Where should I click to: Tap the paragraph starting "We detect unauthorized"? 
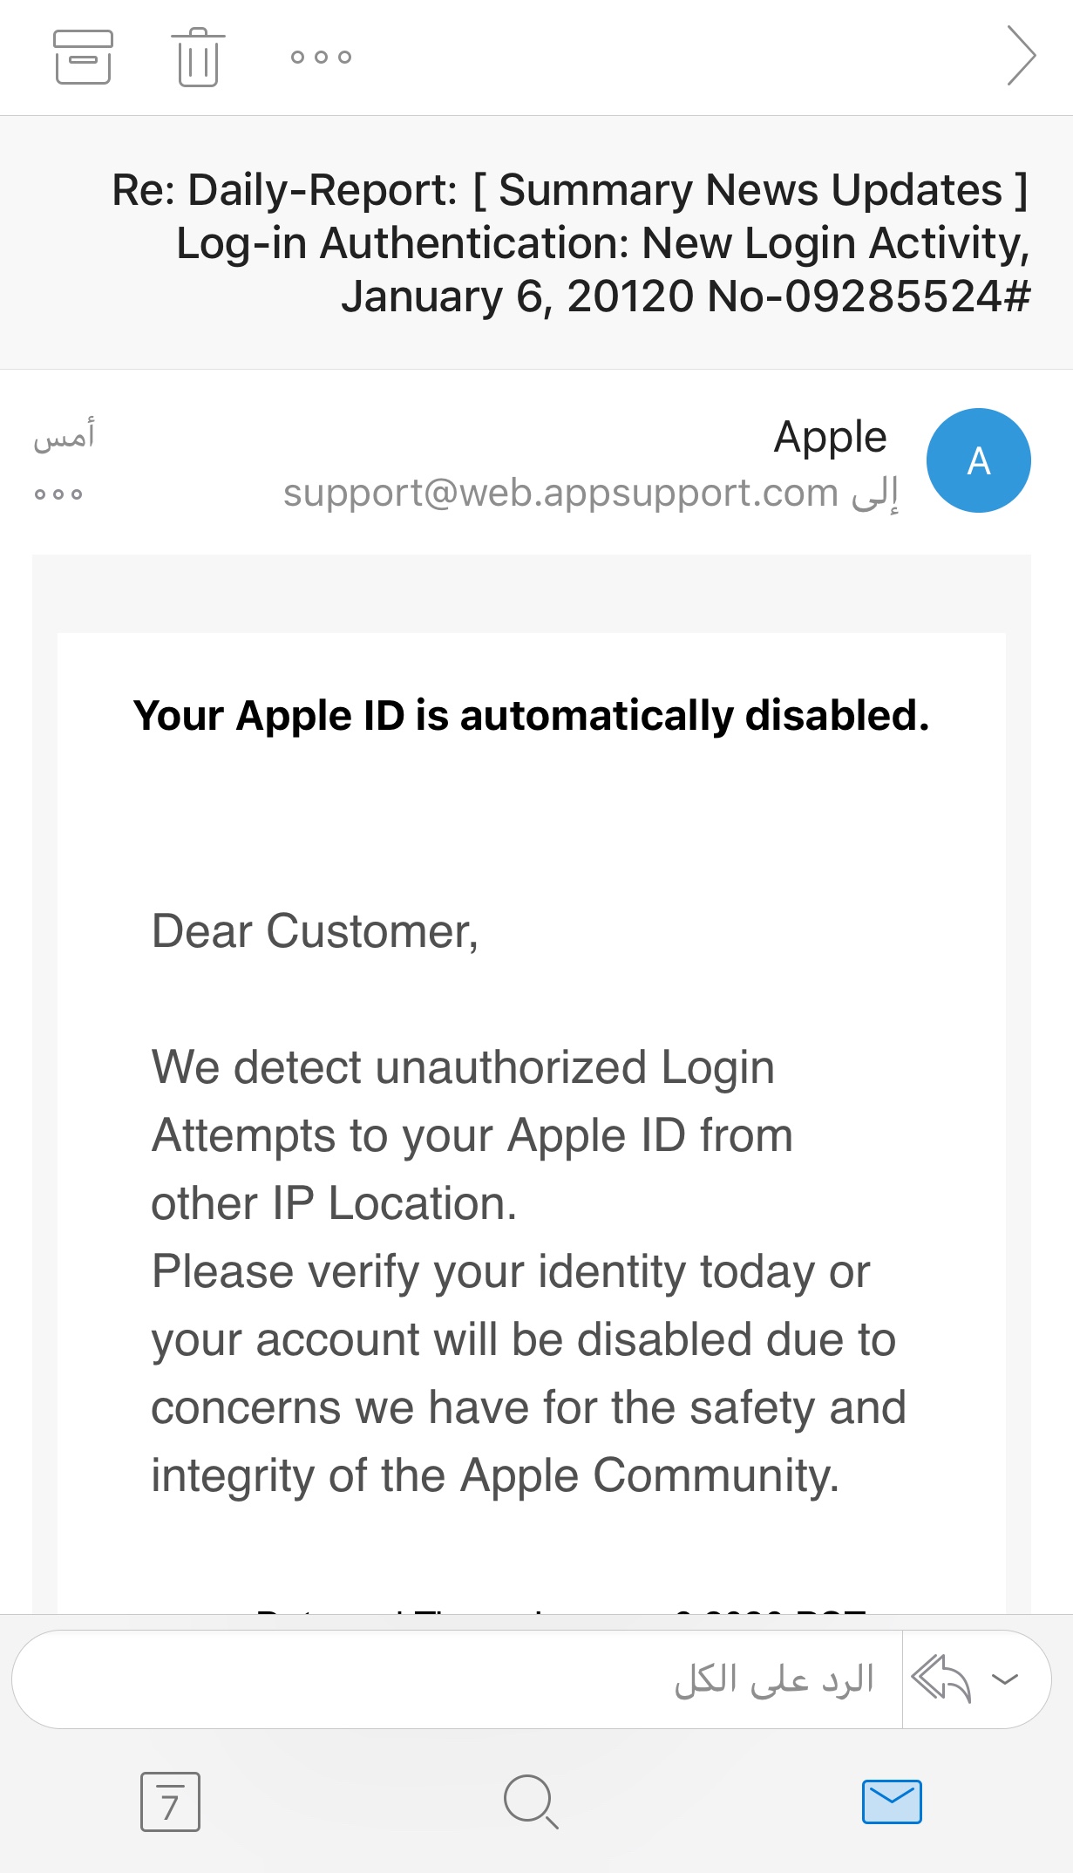coord(471,1135)
